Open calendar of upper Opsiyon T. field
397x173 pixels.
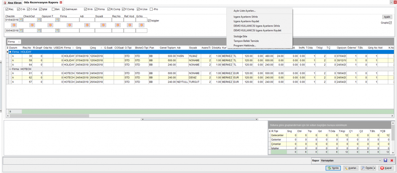tap(57, 20)
